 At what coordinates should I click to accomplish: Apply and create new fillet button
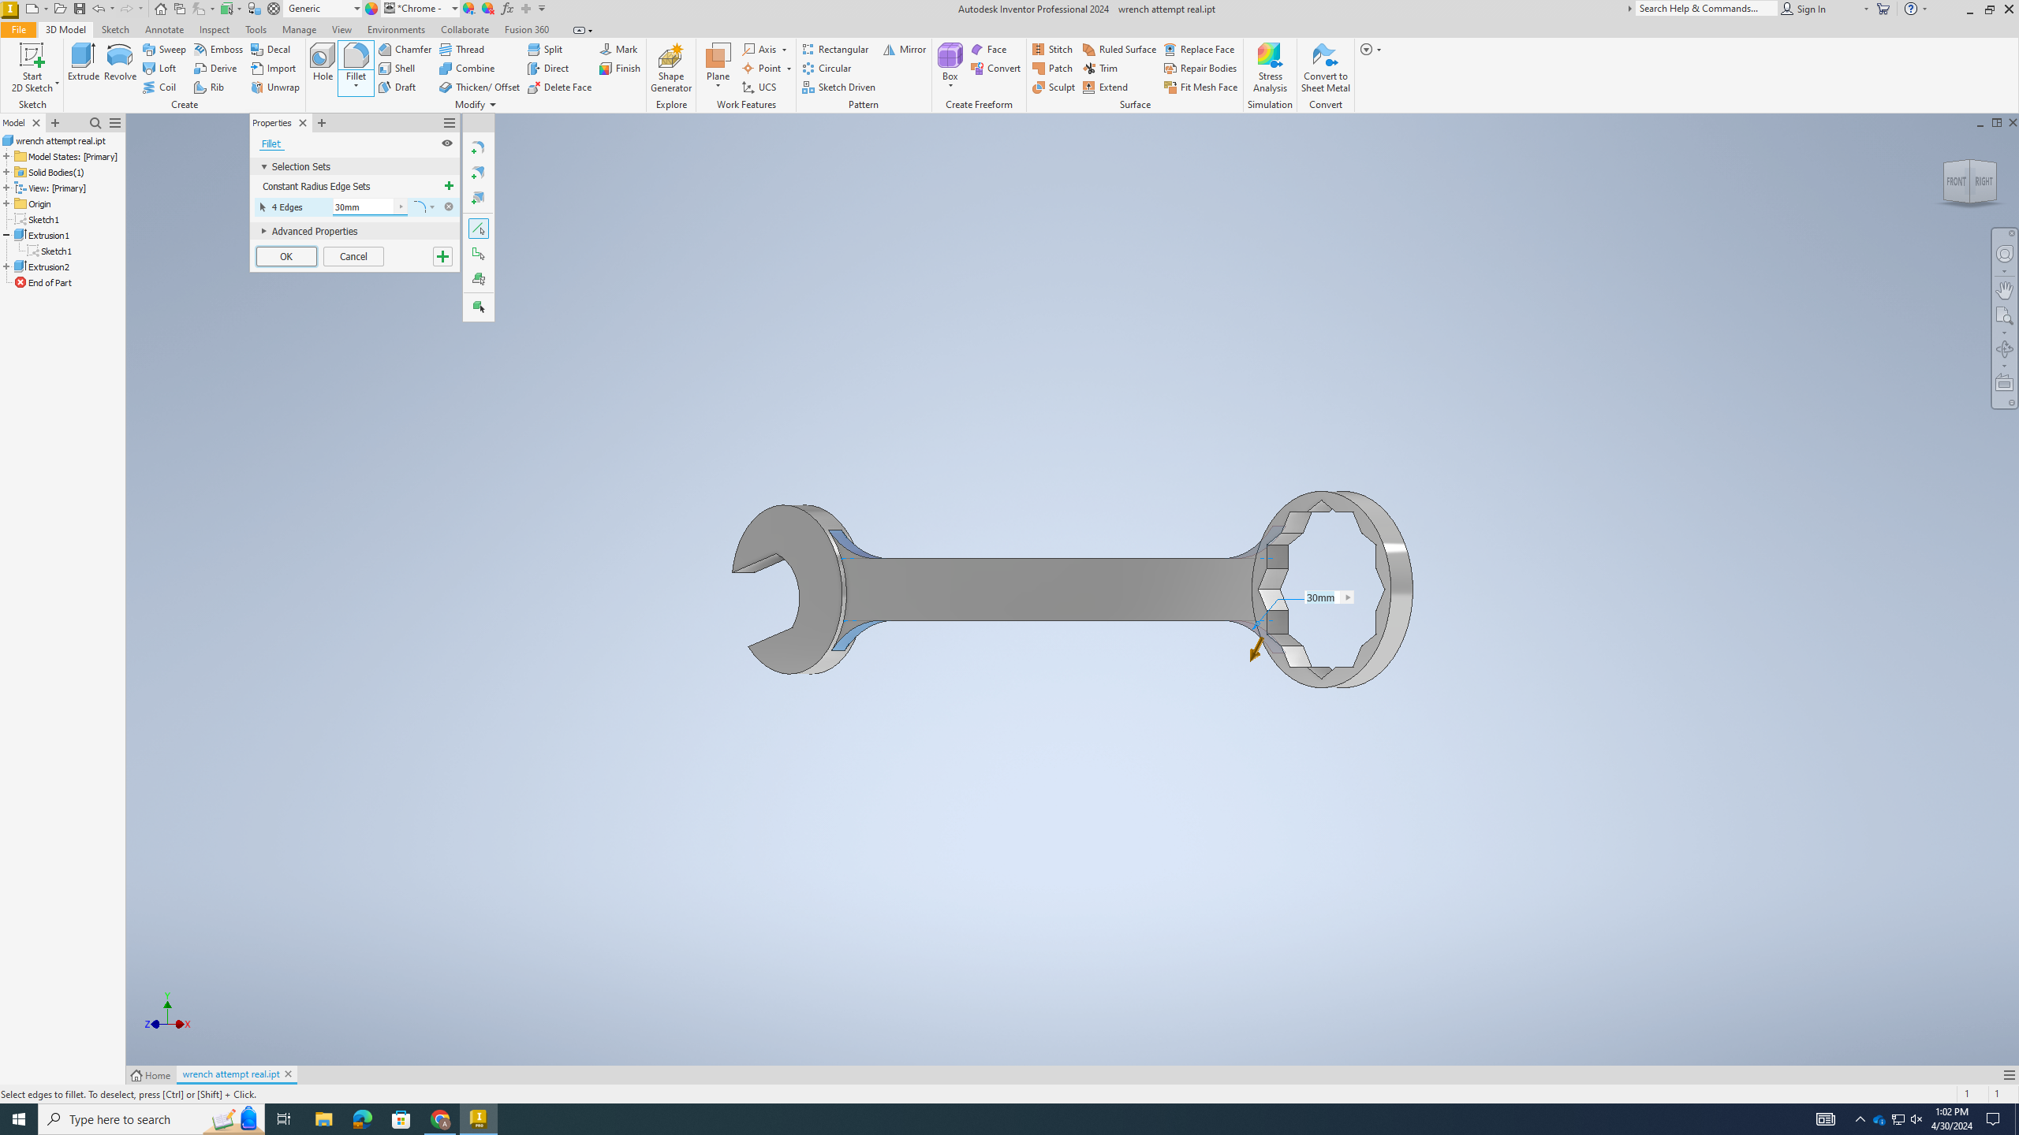pos(442,256)
